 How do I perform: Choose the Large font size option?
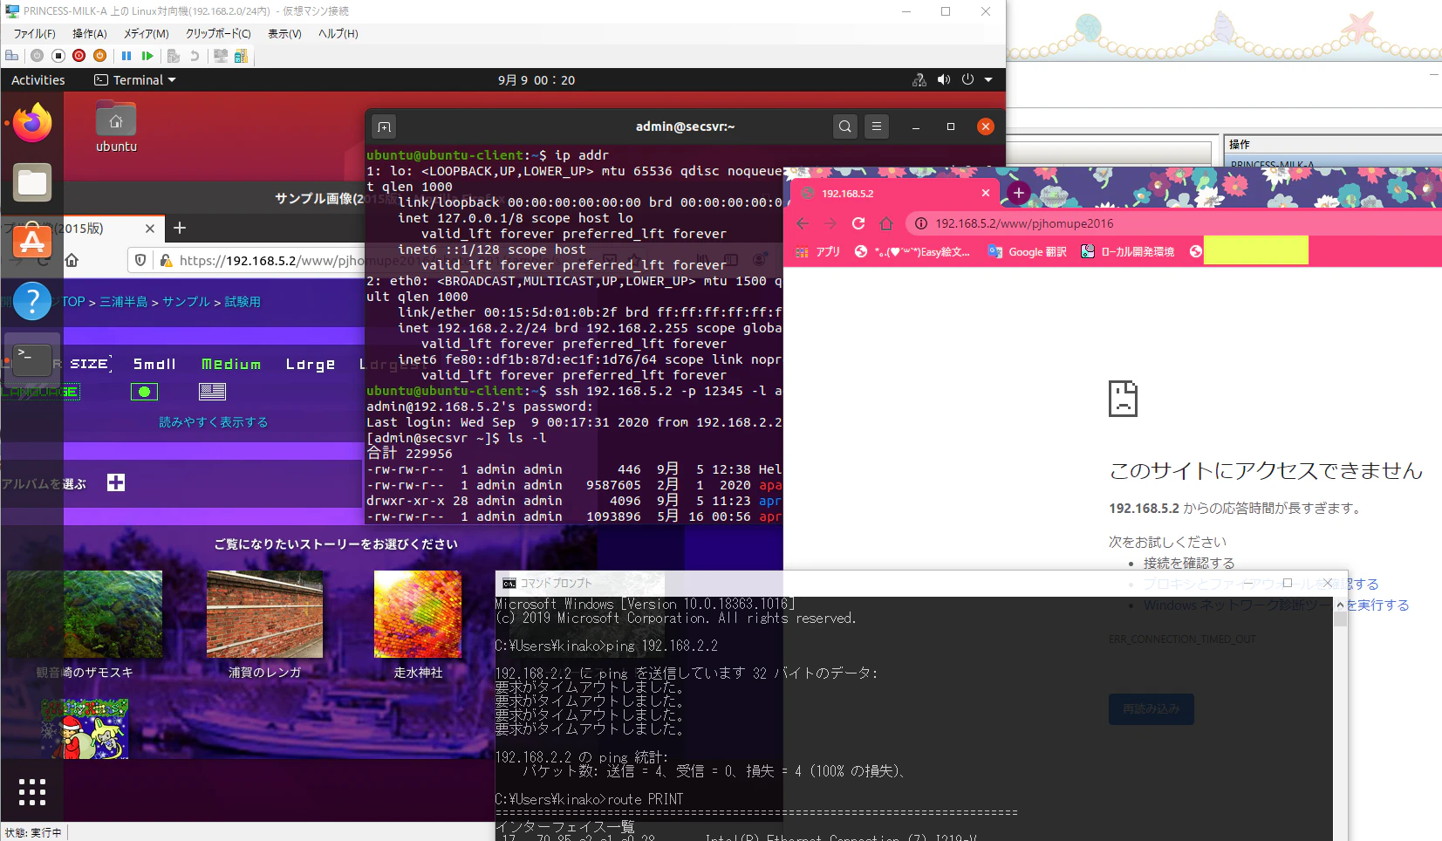click(311, 364)
